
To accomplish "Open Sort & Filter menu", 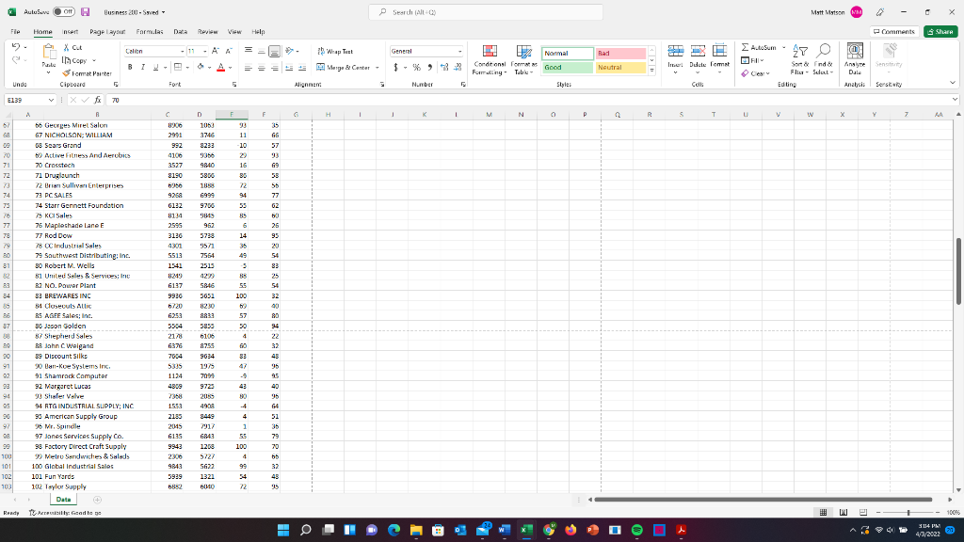I will coord(800,59).
